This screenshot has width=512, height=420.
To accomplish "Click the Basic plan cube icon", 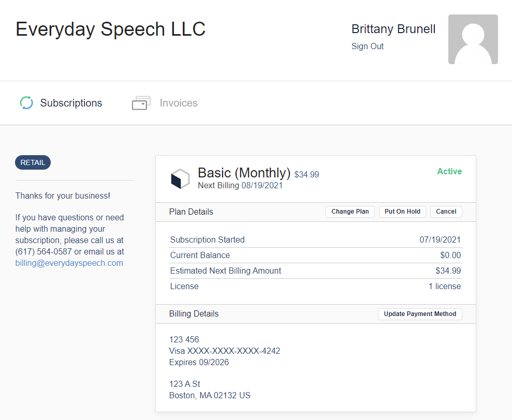I will coord(180,178).
